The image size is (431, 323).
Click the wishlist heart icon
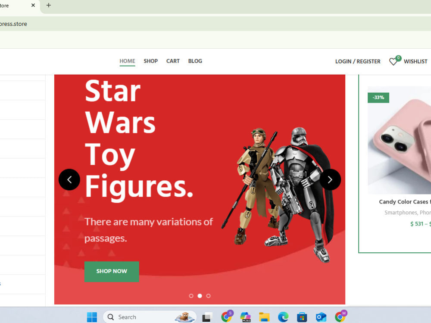coord(394,62)
